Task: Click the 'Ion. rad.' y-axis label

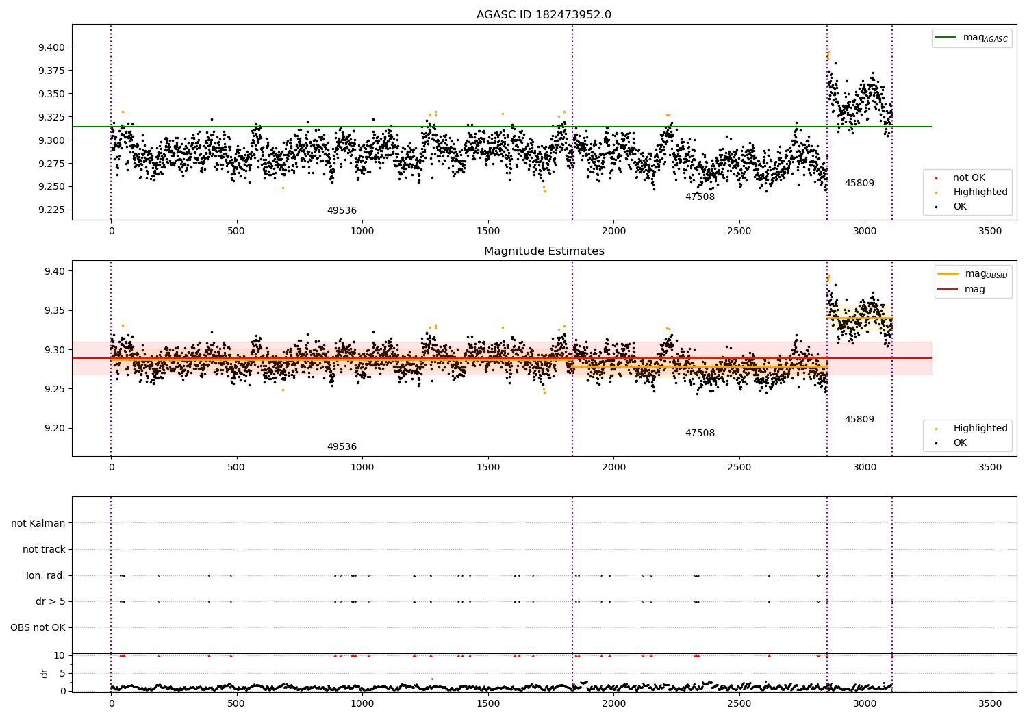Action: (46, 575)
